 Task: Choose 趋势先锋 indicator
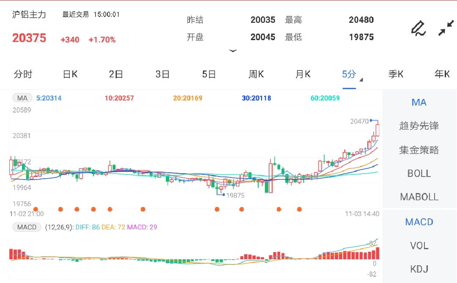tap(419, 126)
